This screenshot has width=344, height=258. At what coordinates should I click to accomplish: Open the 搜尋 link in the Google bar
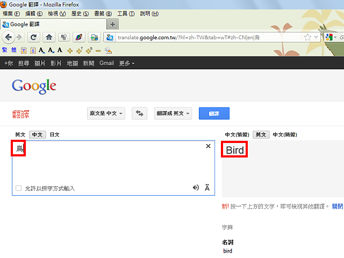pos(24,63)
